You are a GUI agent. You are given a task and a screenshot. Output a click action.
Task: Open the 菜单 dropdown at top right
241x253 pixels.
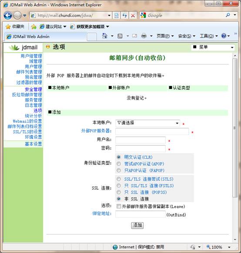[x=213, y=47]
